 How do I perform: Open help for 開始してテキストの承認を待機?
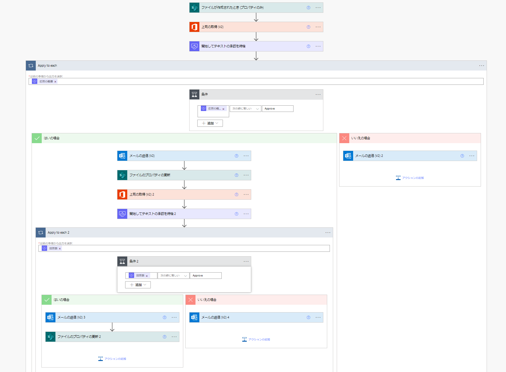[308, 46]
